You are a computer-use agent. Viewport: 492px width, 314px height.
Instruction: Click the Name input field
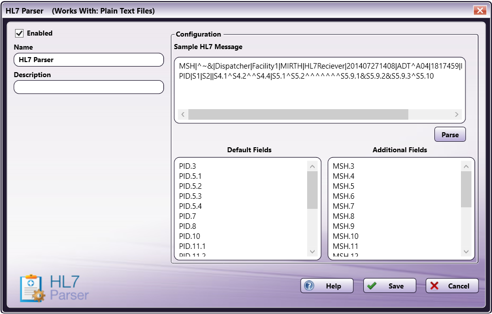89,60
